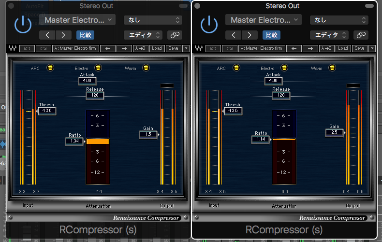Click left arrow preset button in right Waves toolbar
Viewport: 382px width, 242px height.
294,48
